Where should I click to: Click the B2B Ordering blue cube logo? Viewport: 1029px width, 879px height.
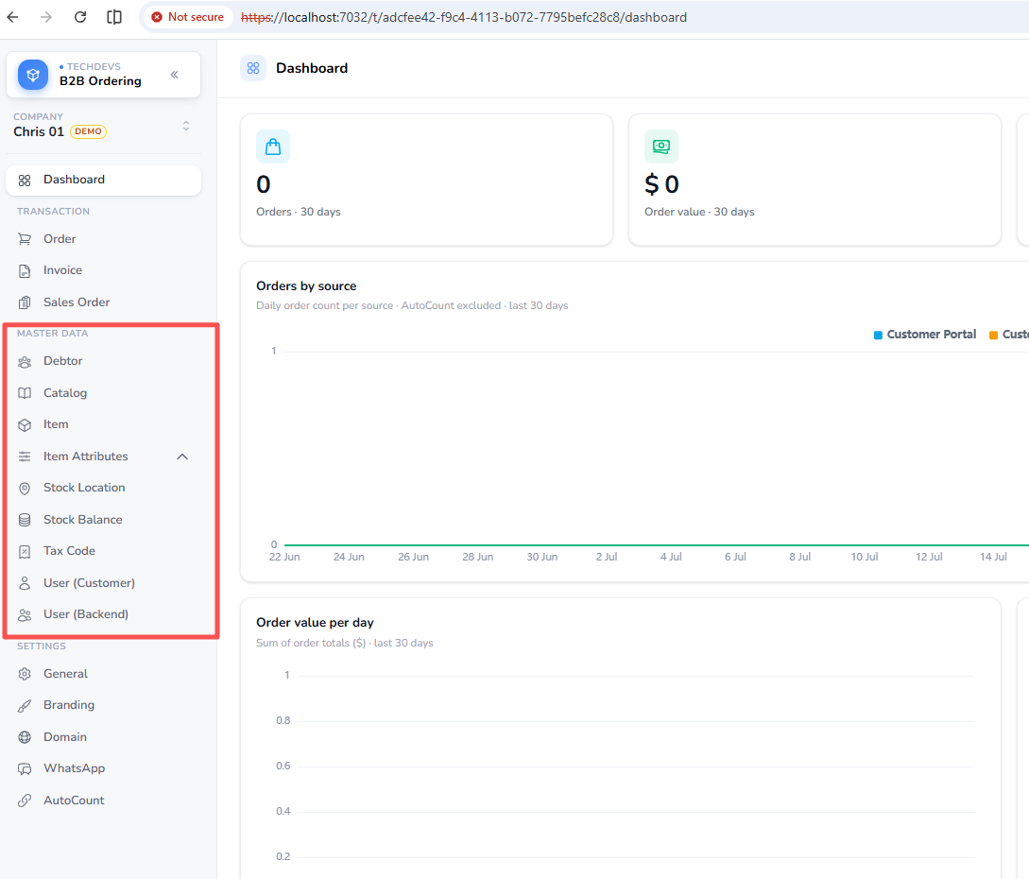33,75
